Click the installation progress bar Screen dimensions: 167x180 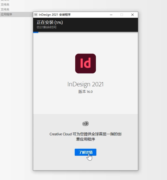86,33
